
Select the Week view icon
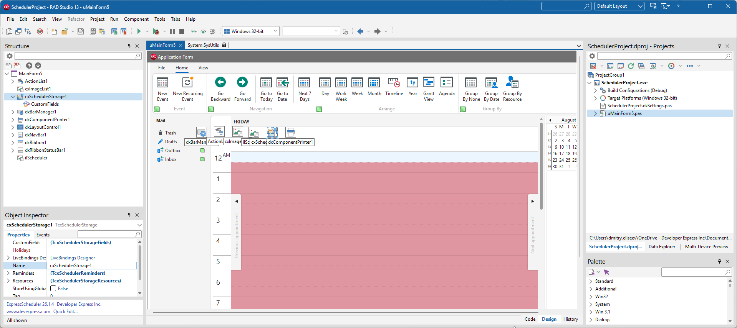point(357,82)
